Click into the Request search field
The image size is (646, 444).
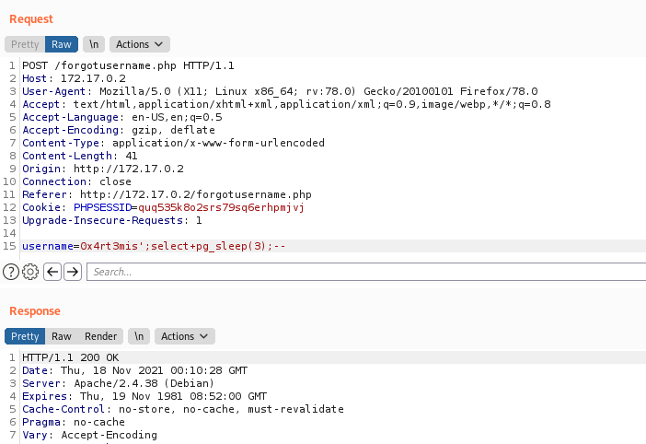[x=366, y=272]
